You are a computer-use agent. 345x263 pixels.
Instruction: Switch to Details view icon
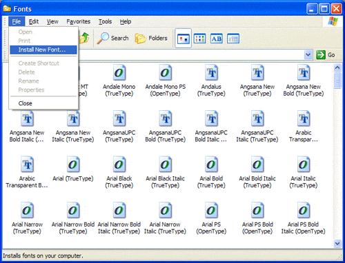coord(233,39)
